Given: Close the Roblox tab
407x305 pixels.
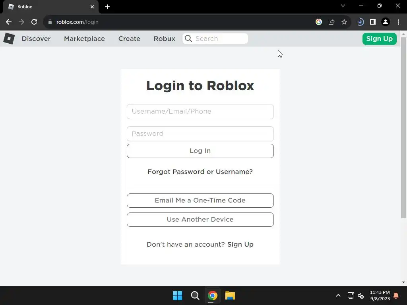Looking at the screenshot, I should 92,7.
